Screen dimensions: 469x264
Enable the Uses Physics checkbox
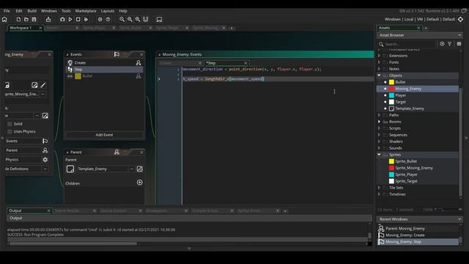pyautogui.click(x=10, y=131)
